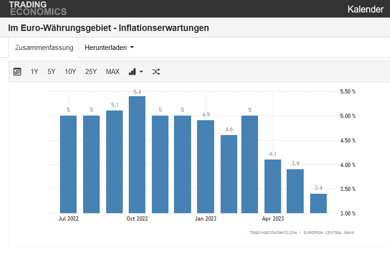
Task: Click the bar labeled 4.6
Action: tap(229, 174)
